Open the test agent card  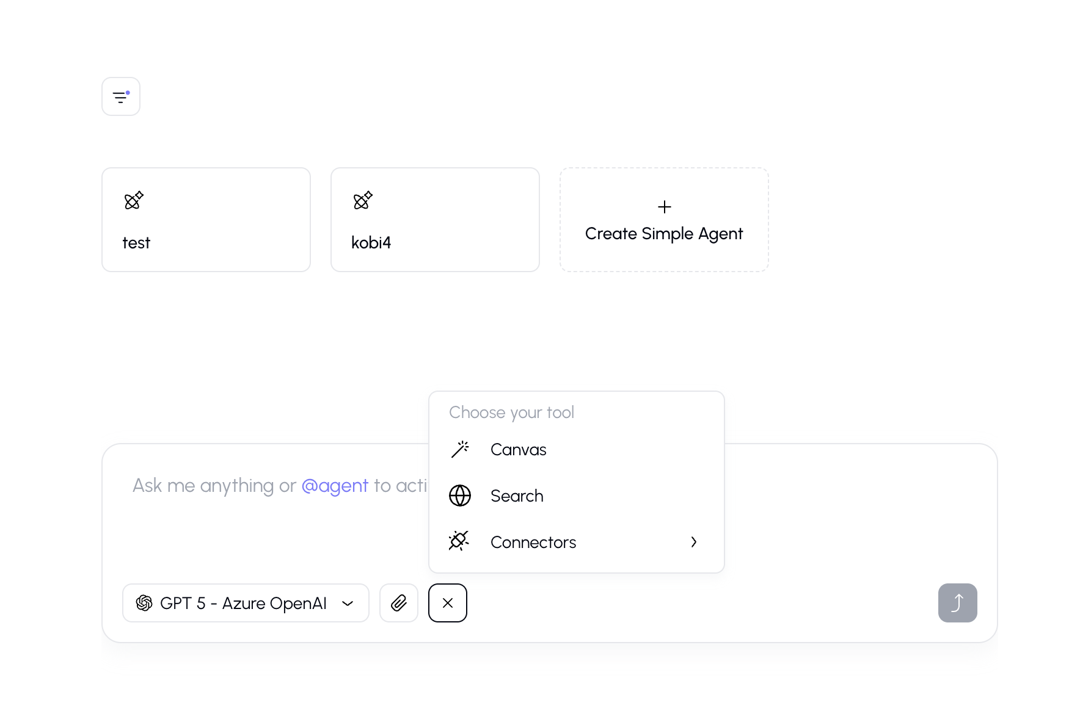(x=206, y=220)
